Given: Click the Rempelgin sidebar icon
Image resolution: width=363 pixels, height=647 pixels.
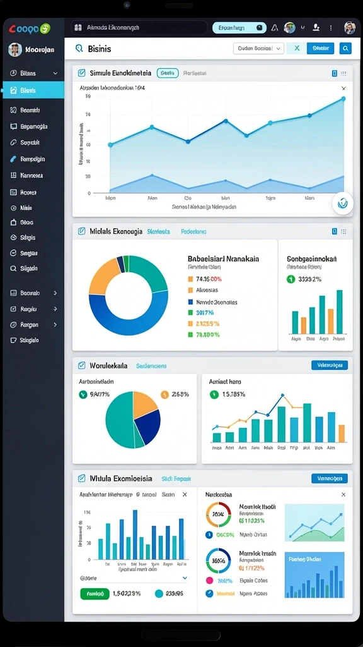Looking at the screenshot, I should pyautogui.click(x=13, y=159).
